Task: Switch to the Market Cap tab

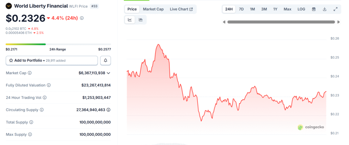Action: point(153,9)
